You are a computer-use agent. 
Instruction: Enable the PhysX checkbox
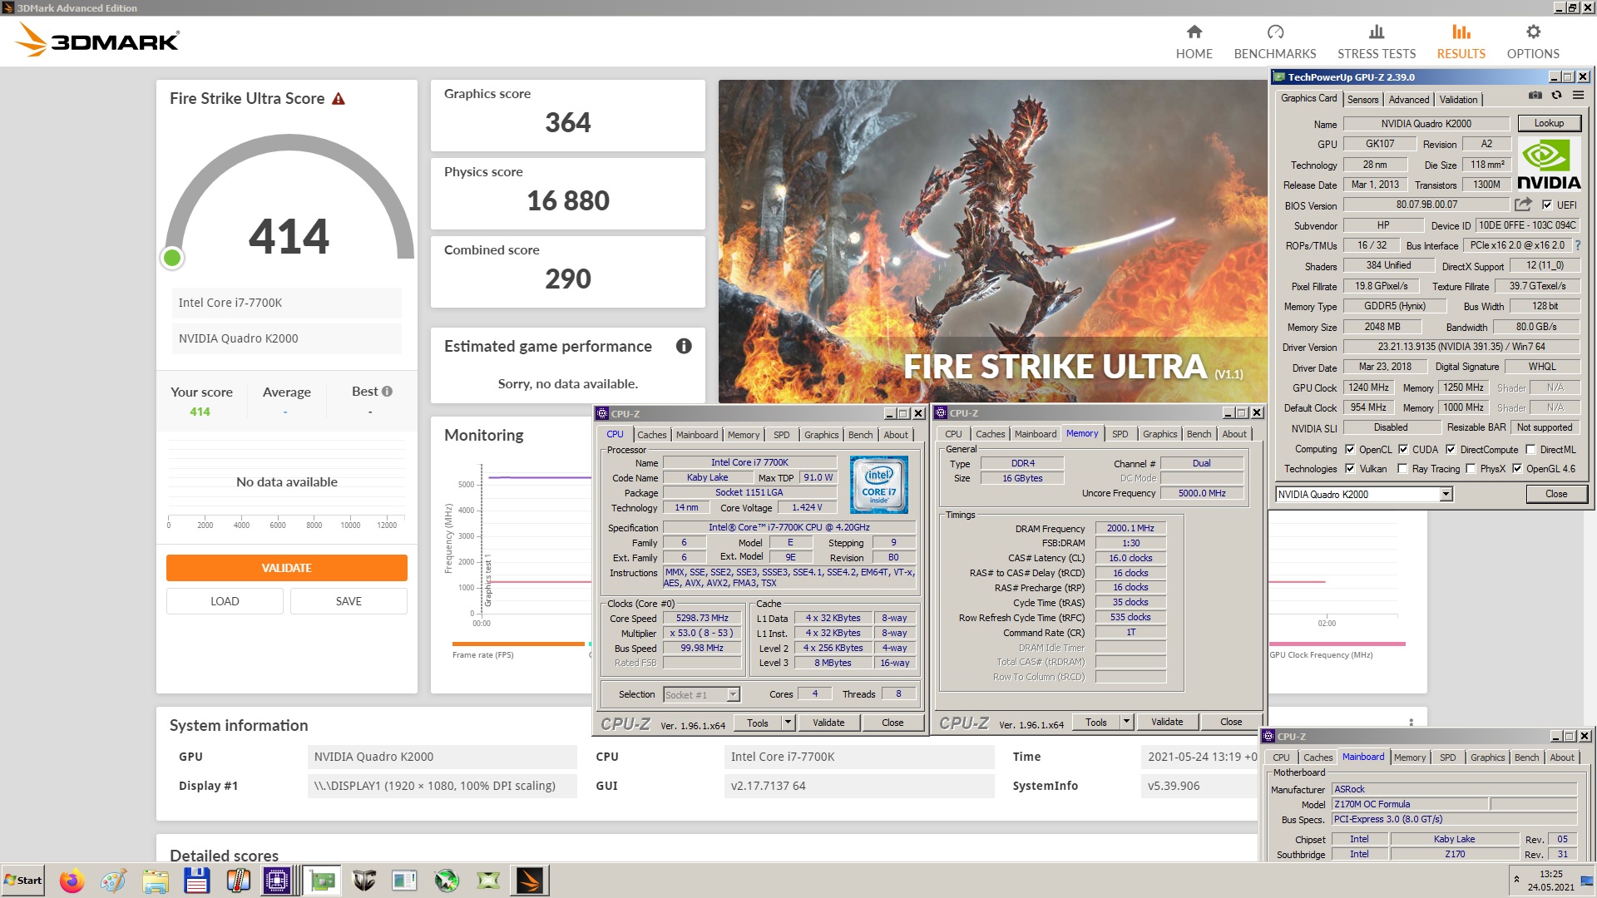click(x=1471, y=468)
